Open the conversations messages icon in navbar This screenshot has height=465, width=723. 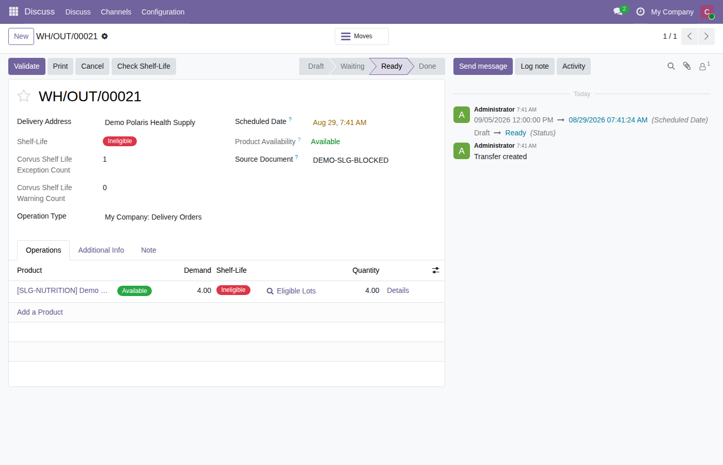point(618,11)
